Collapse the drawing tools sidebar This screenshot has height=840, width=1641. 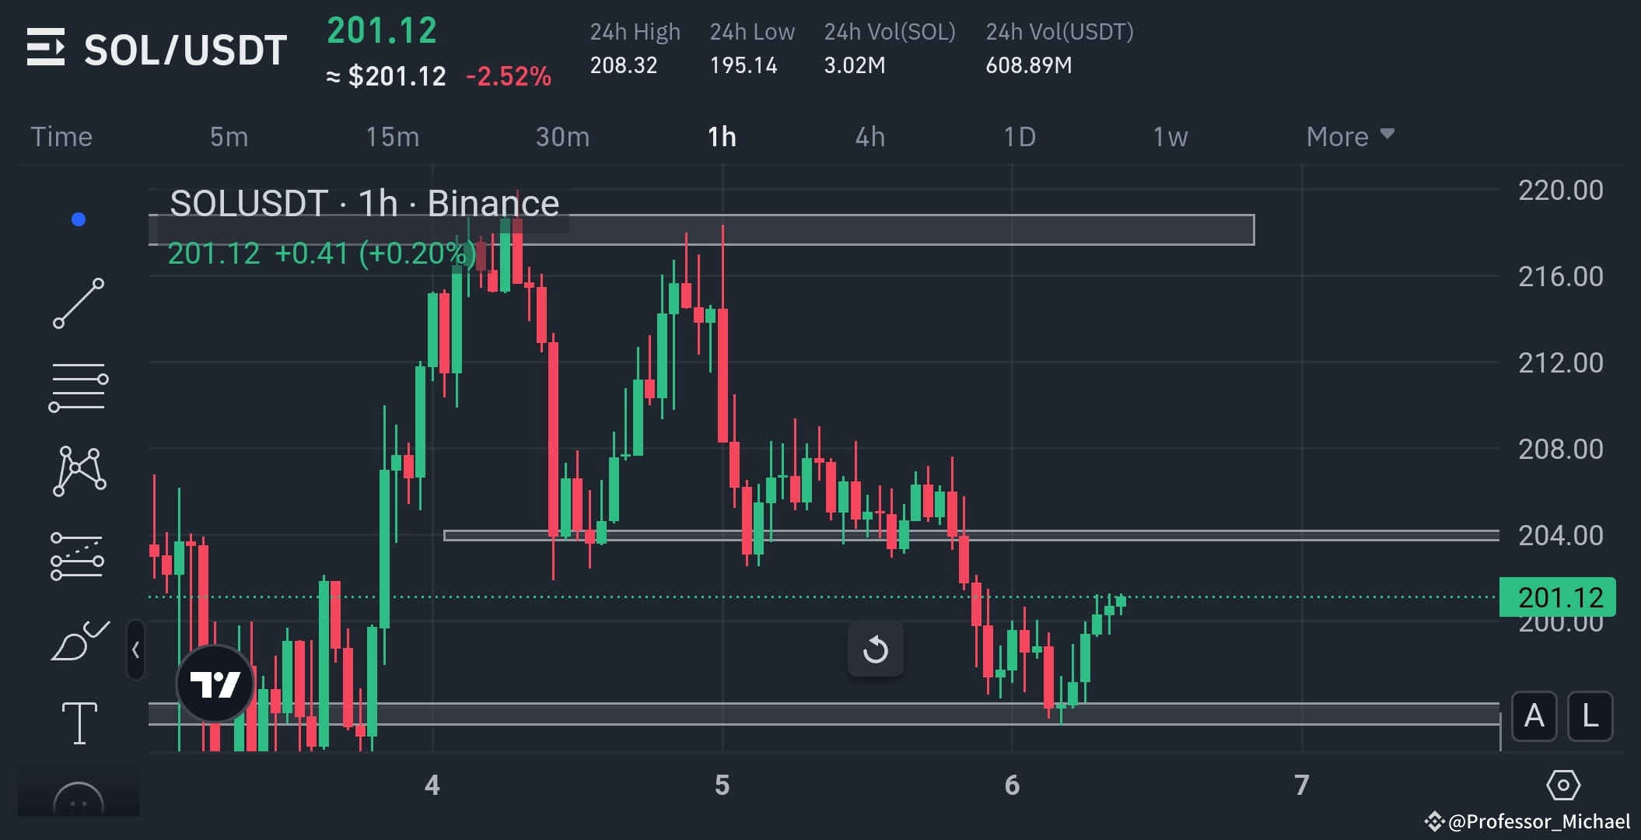136,651
